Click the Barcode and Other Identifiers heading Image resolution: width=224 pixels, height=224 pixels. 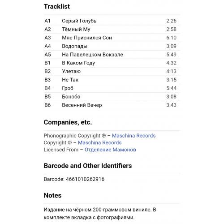tap(88, 166)
